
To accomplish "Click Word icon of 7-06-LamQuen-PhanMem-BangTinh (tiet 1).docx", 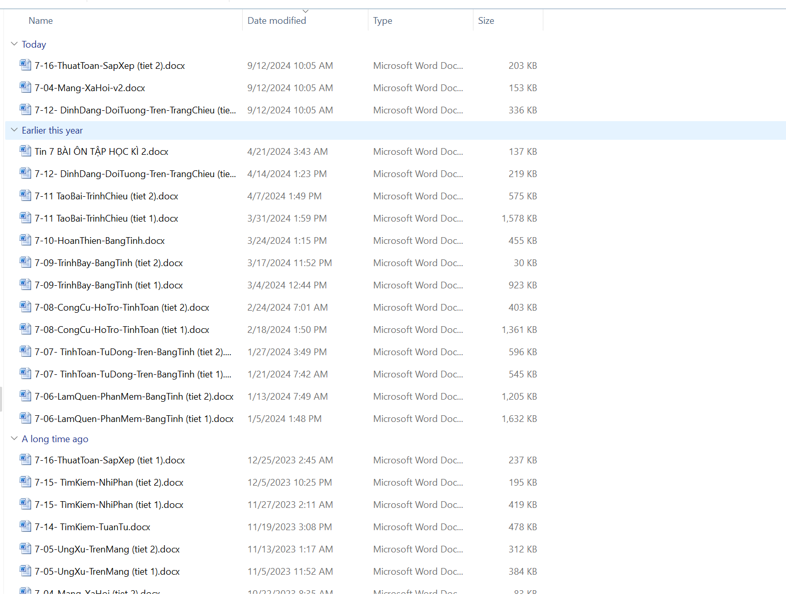I will tap(25, 418).
